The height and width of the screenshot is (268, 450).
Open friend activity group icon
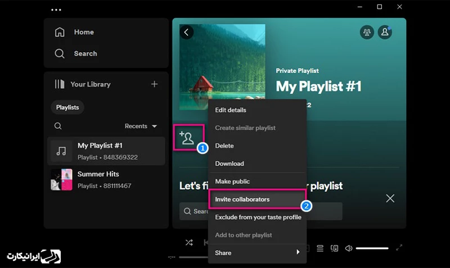click(x=367, y=32)
